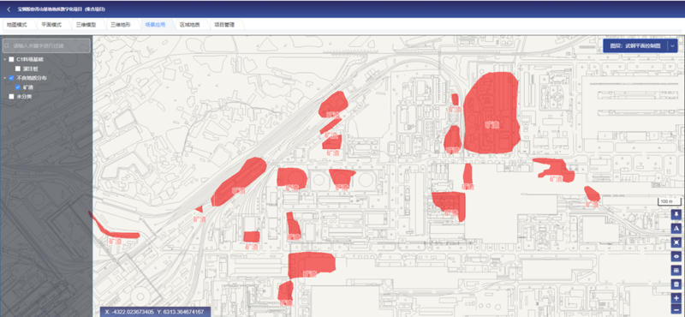Viewport: 685px width, 317px height.
Task: Open the 图层 basemap dropdown arrow
Action: click(x=672, y=45)
